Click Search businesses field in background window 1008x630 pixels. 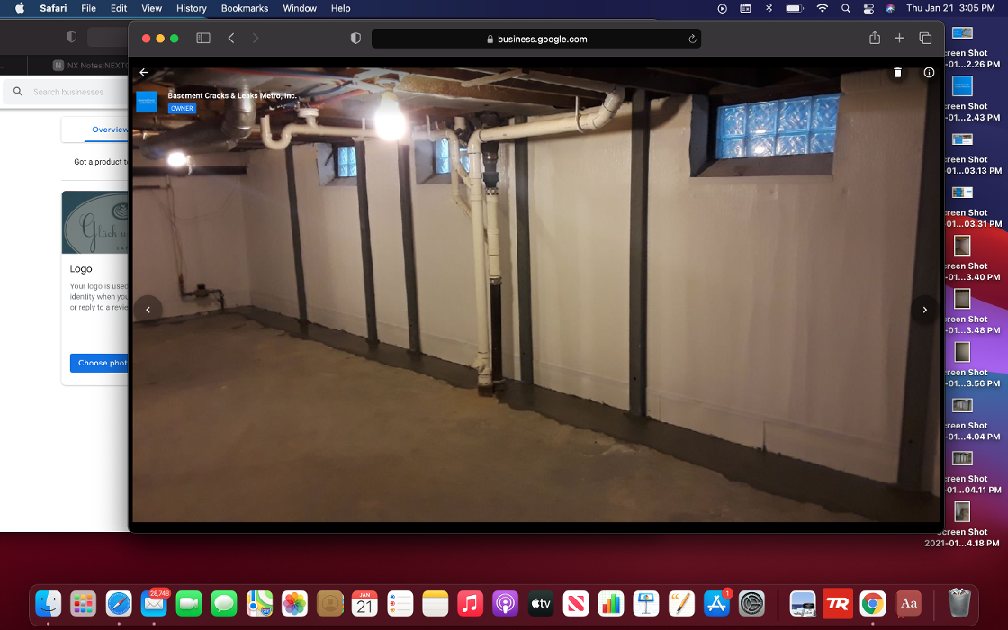67,92
